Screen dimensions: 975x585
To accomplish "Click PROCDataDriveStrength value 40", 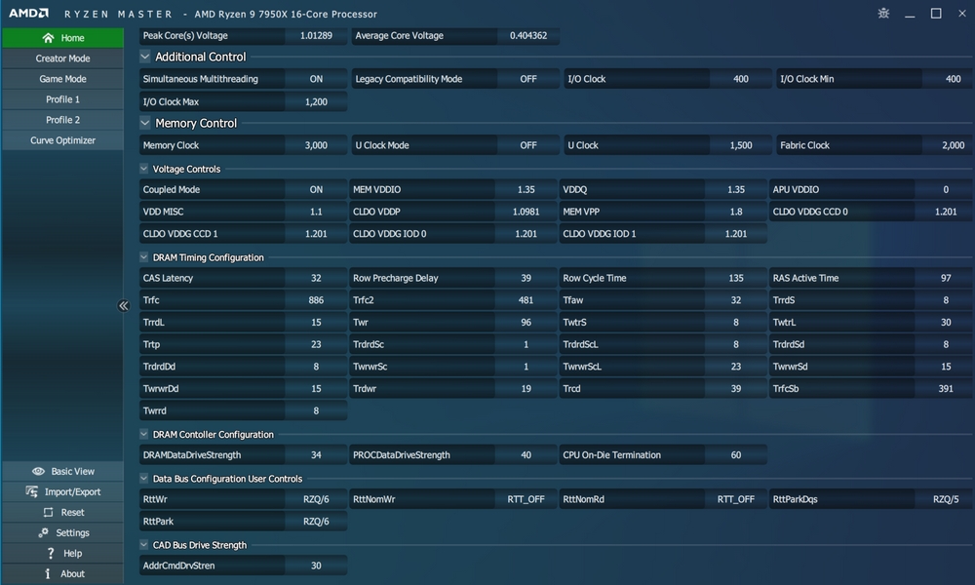I will [x=526, y=455].
